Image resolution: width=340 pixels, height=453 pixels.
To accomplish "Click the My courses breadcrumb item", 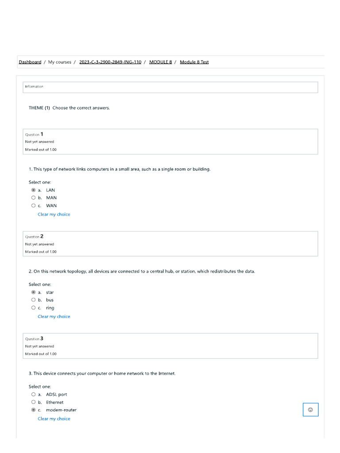I will (x=60, y=62).
